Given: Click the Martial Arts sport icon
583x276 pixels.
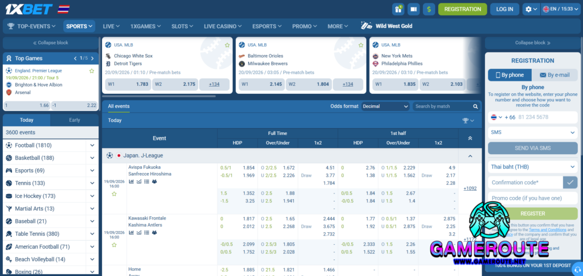Looking at the screenshot, I should pyautogui.click(x=9, y=208).
